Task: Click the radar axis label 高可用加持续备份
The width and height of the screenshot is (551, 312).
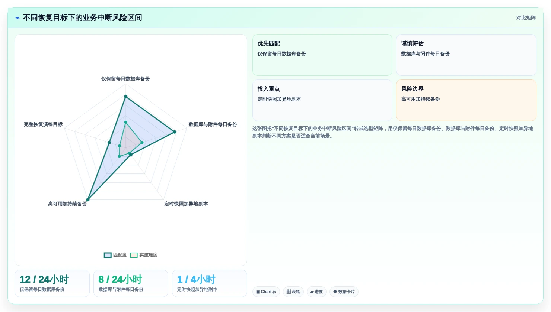Action: [67, 204]
